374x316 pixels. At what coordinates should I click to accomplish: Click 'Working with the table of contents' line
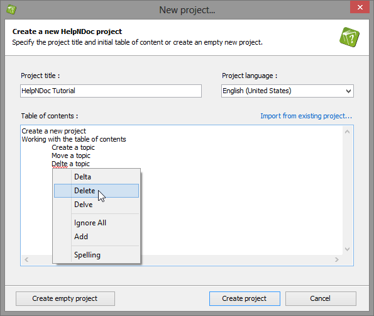(74, 139)
